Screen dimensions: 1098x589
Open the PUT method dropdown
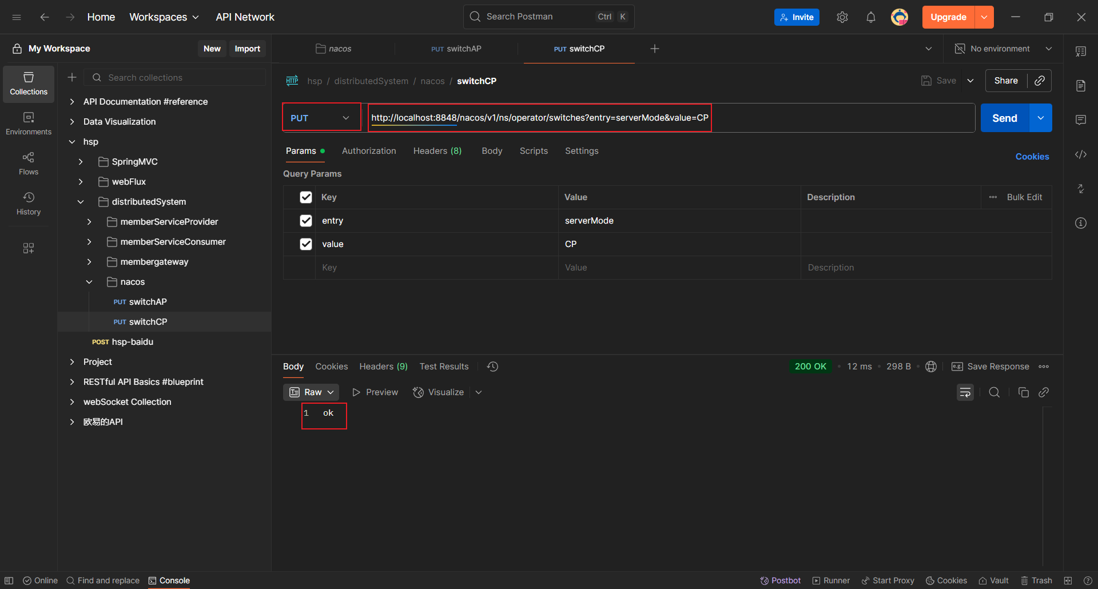(321, 118)
